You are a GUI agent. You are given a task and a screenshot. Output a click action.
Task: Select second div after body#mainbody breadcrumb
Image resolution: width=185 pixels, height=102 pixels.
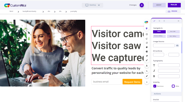(60, 11)
